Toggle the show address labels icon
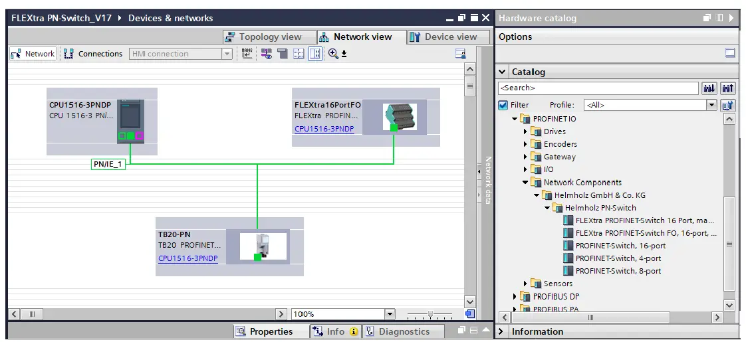 (266, 54)
